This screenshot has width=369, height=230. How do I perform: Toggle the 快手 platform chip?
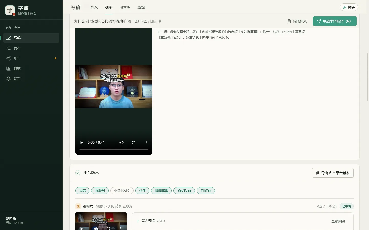[x=142, y=191]
